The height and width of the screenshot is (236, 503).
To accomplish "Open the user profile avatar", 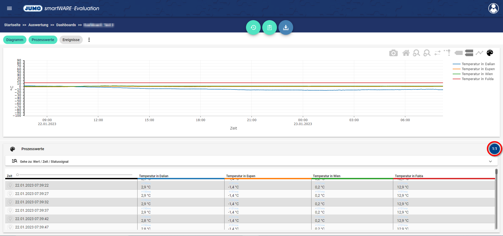I will (x=493, y=8).
